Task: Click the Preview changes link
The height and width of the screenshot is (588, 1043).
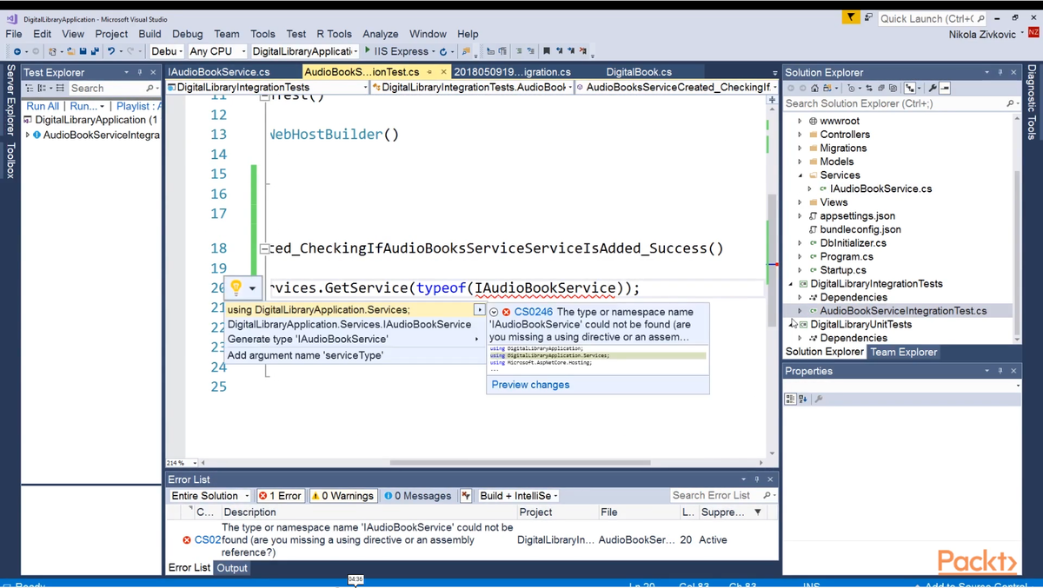Action: tap(530, 385)
